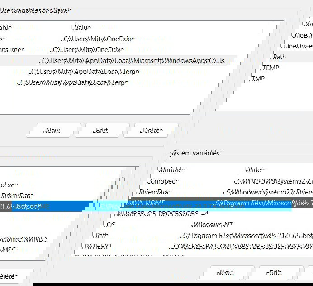
Task: Open Edit for the System variables list
Action: coord(275,273)
